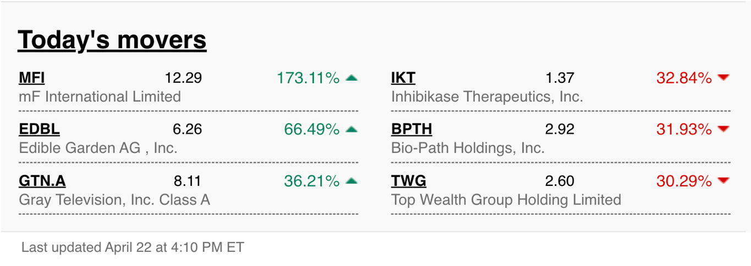Click the Last updated April 22 timestamp

click(132, 247)
